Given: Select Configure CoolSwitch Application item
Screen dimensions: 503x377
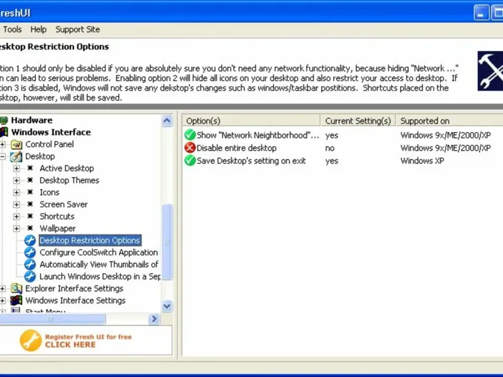Looking at the screenshot, I should (x=99, y=253).
